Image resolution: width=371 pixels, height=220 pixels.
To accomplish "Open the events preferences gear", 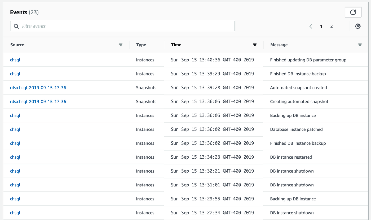I will point(358,26).
